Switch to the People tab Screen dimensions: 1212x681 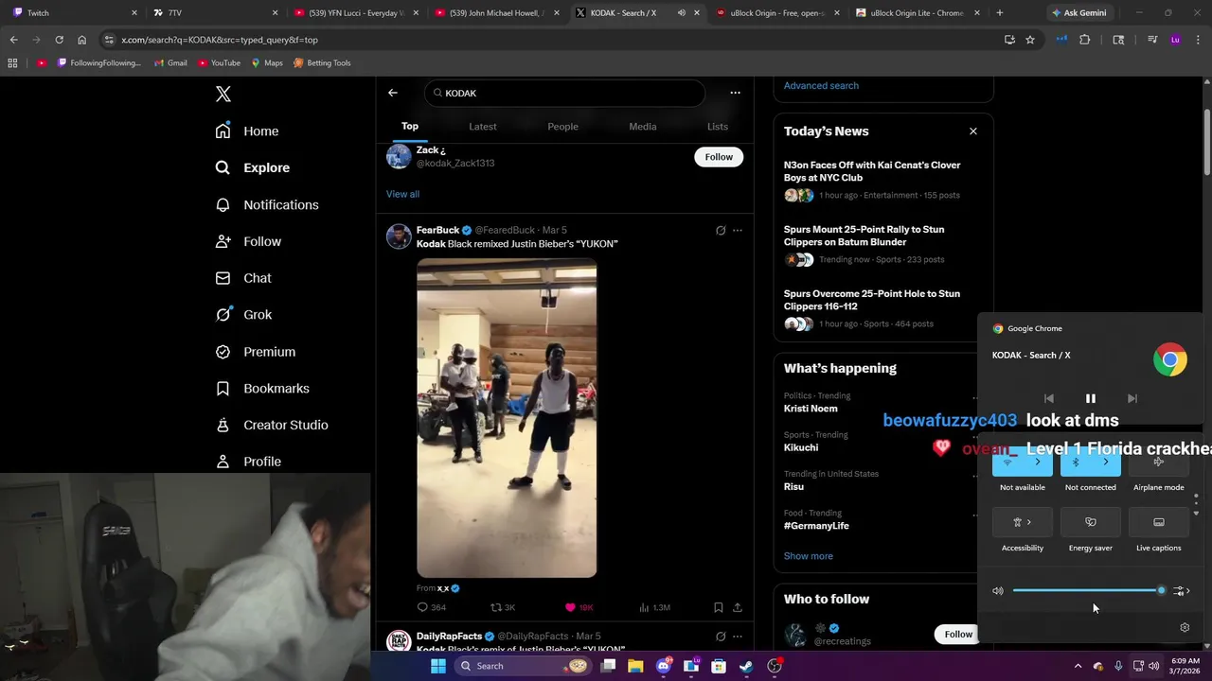click(562, 127)
